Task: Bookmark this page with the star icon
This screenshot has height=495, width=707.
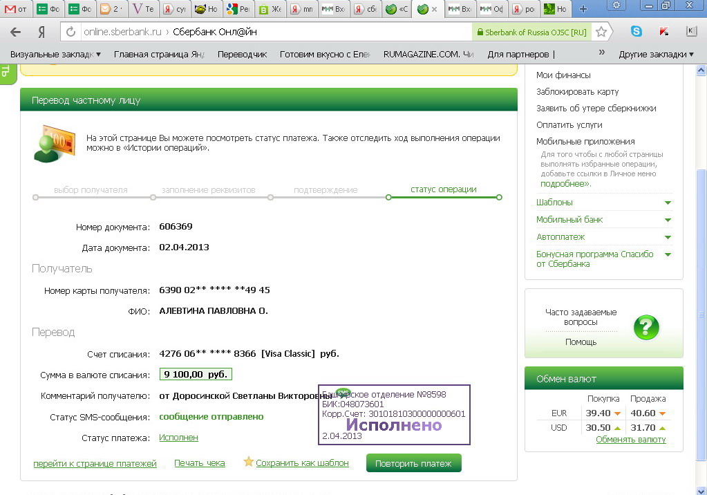Action: (x=601, y=32)
